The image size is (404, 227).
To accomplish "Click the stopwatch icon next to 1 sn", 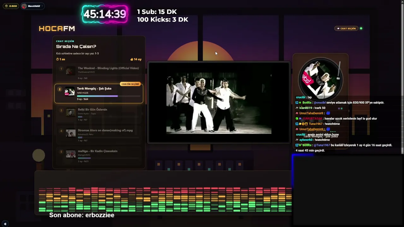I will click(57, 59).
